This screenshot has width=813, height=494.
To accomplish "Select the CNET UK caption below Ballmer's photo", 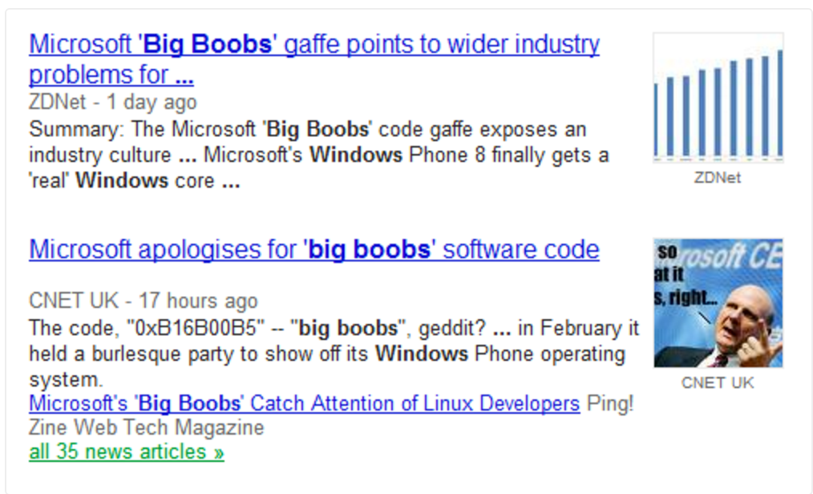I will [718, 383].
